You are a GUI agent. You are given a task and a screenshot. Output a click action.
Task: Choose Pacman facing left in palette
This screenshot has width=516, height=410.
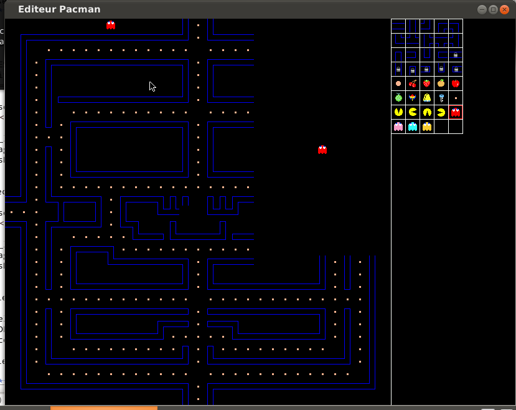(x=441, y=112)
